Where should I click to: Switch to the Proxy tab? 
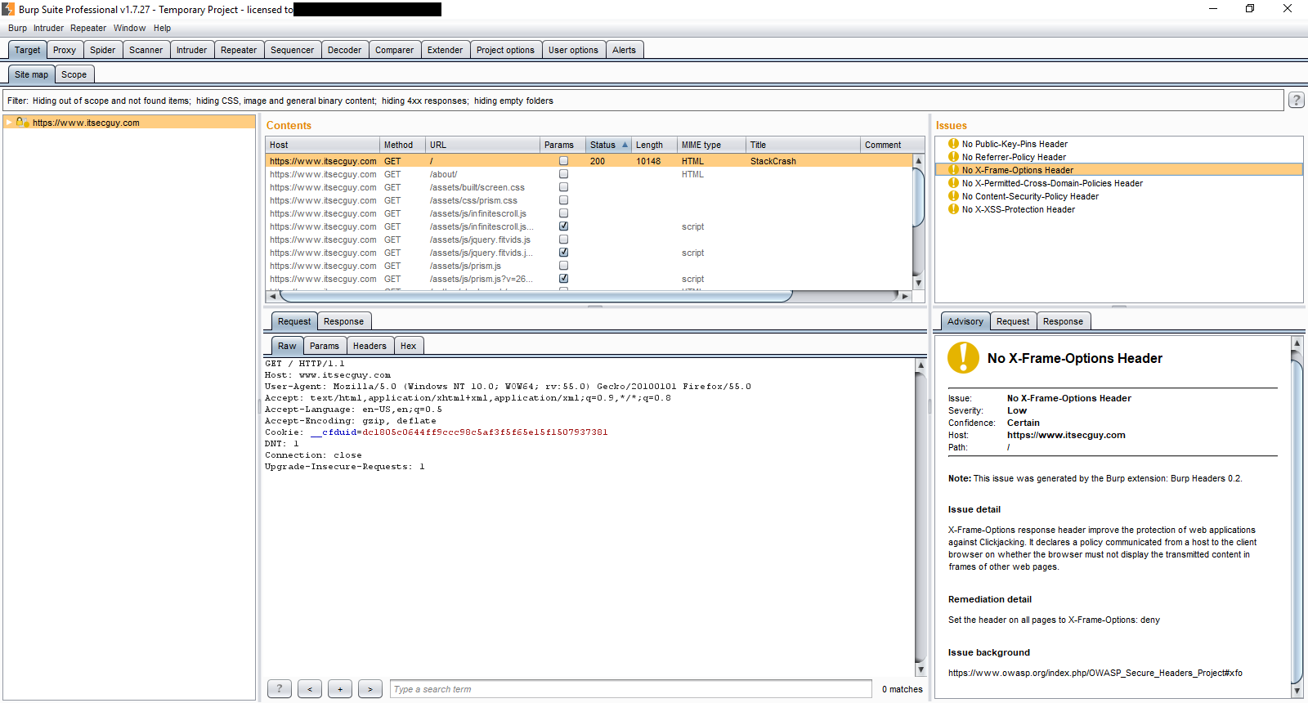tap(65, 50)
